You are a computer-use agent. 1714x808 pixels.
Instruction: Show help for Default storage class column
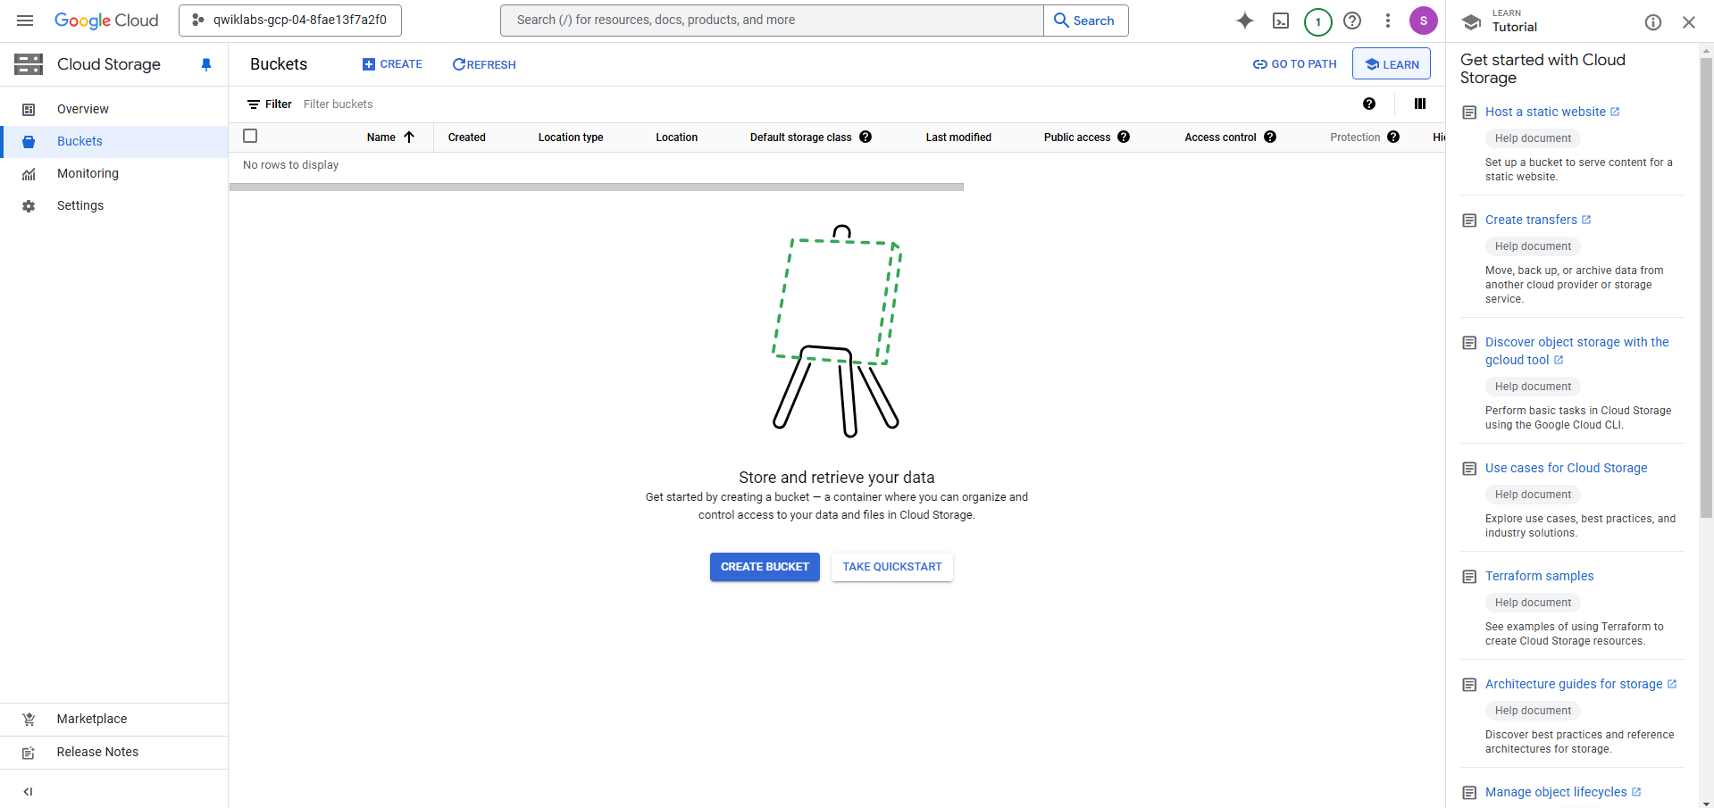865,137
